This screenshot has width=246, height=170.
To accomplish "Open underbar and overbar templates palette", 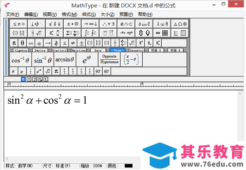I will coord(108,33).
